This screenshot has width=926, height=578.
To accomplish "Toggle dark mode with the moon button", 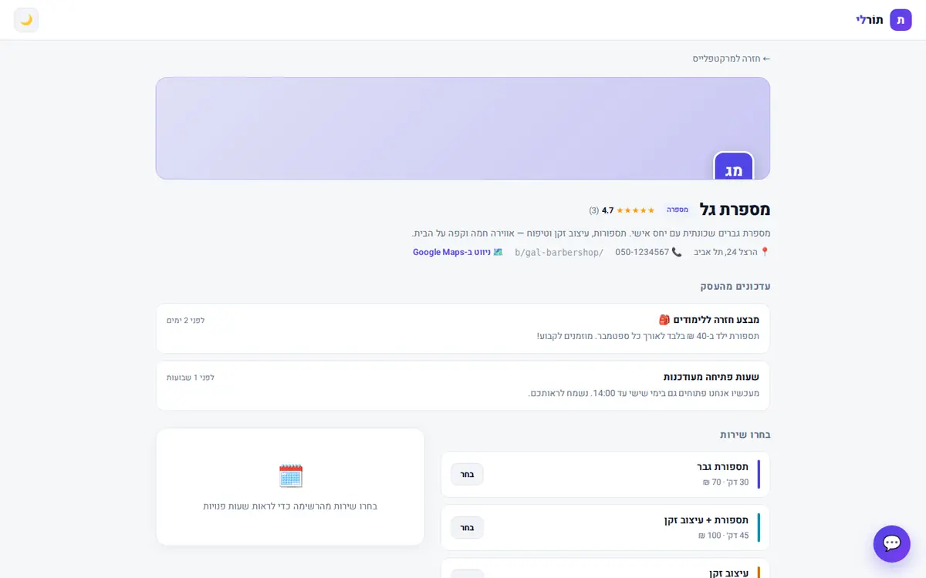I will pos(26,20).
